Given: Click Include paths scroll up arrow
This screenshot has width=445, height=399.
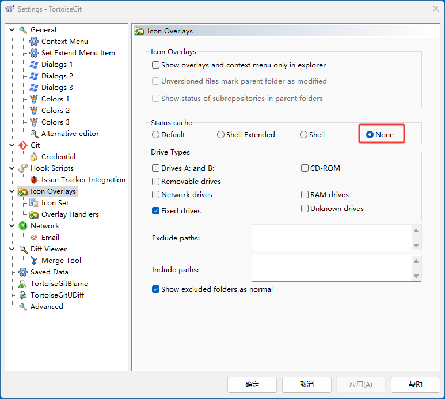Looking at the screenshot, I should [416, 261].
